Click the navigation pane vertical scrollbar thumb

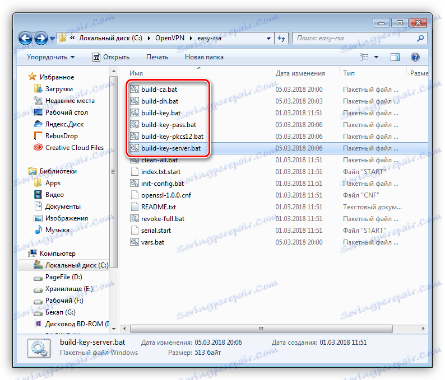pyautogui.click(x=114, y=172)
